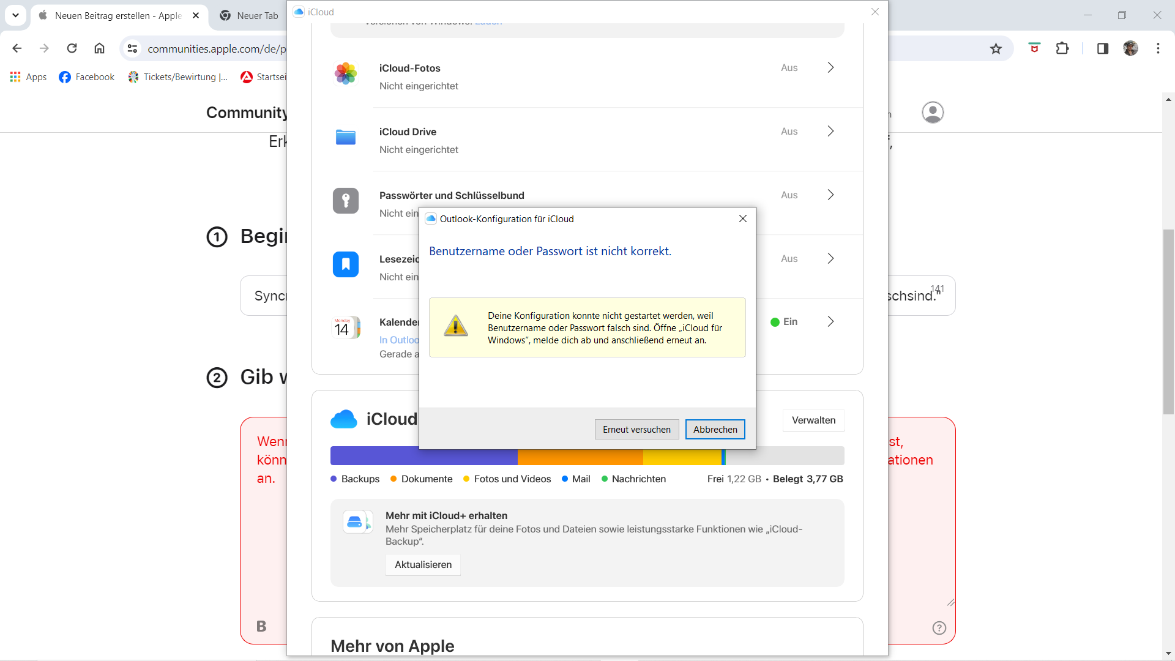Reload the current browser page
Screen dimensions: 1175x661
(72, 48)
